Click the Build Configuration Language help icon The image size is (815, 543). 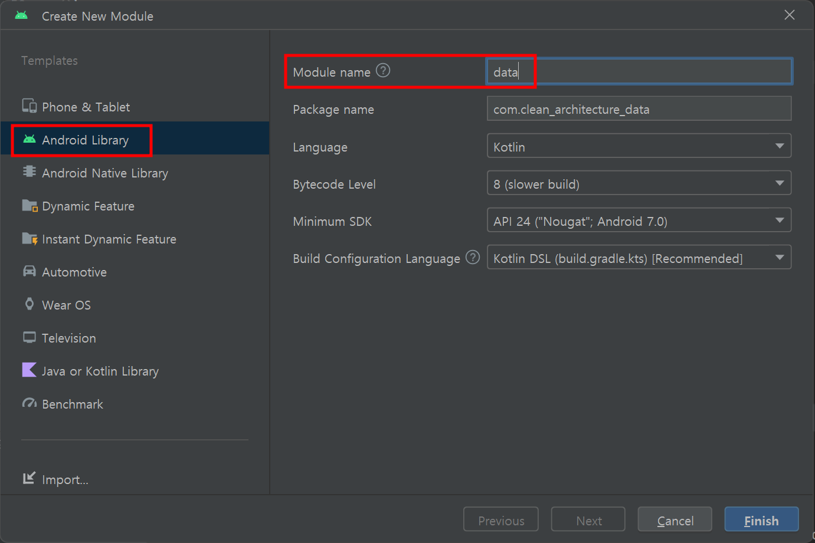tap(473, 257)
